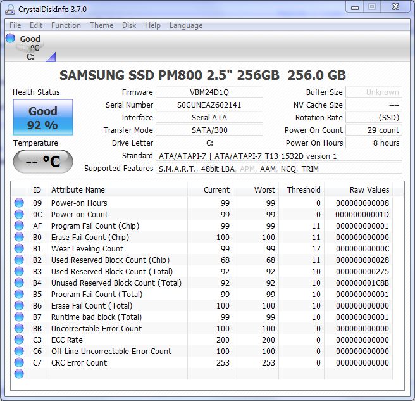Click the Rotation Rate field ---- (SSD)
This screenshot has width=415, height=401.
[374, 117]
